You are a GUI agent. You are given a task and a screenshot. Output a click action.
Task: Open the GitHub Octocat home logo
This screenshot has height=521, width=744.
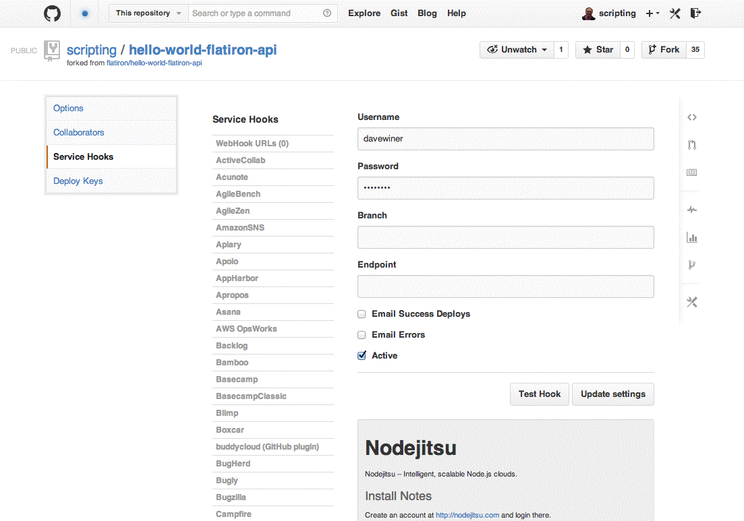coord(52,13)
